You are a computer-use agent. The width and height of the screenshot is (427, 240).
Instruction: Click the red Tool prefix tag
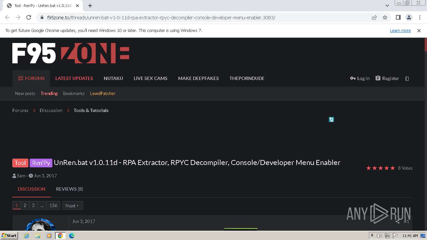[20, 163]
